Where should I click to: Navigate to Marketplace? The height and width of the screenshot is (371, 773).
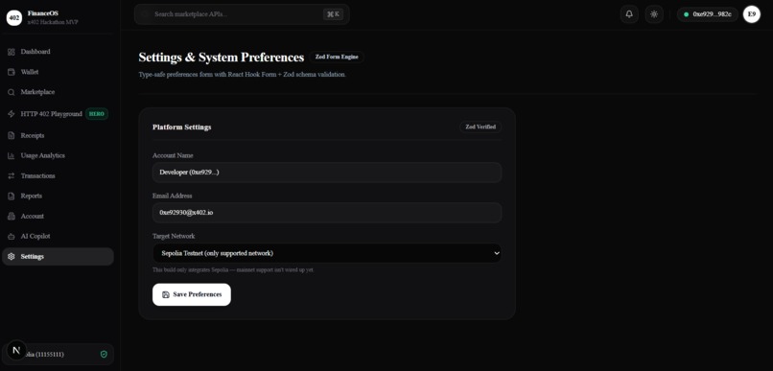(58, 92)
